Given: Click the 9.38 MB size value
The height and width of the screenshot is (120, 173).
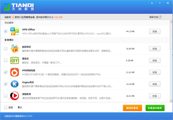Looking at the screenshot, I should (130, 60).
